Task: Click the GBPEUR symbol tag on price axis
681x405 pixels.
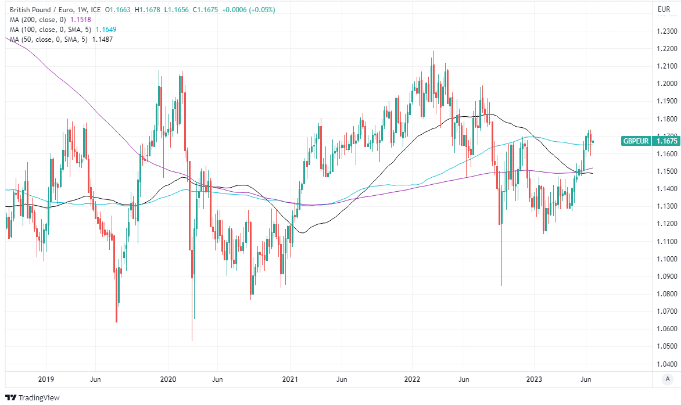Action: click(637, 141)
